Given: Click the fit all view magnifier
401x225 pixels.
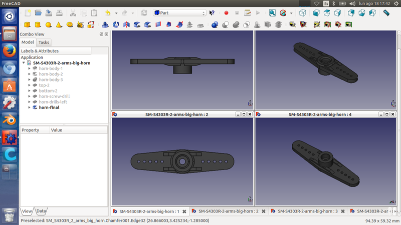Looking at the screenshot, I should click(x=272, y=12).
